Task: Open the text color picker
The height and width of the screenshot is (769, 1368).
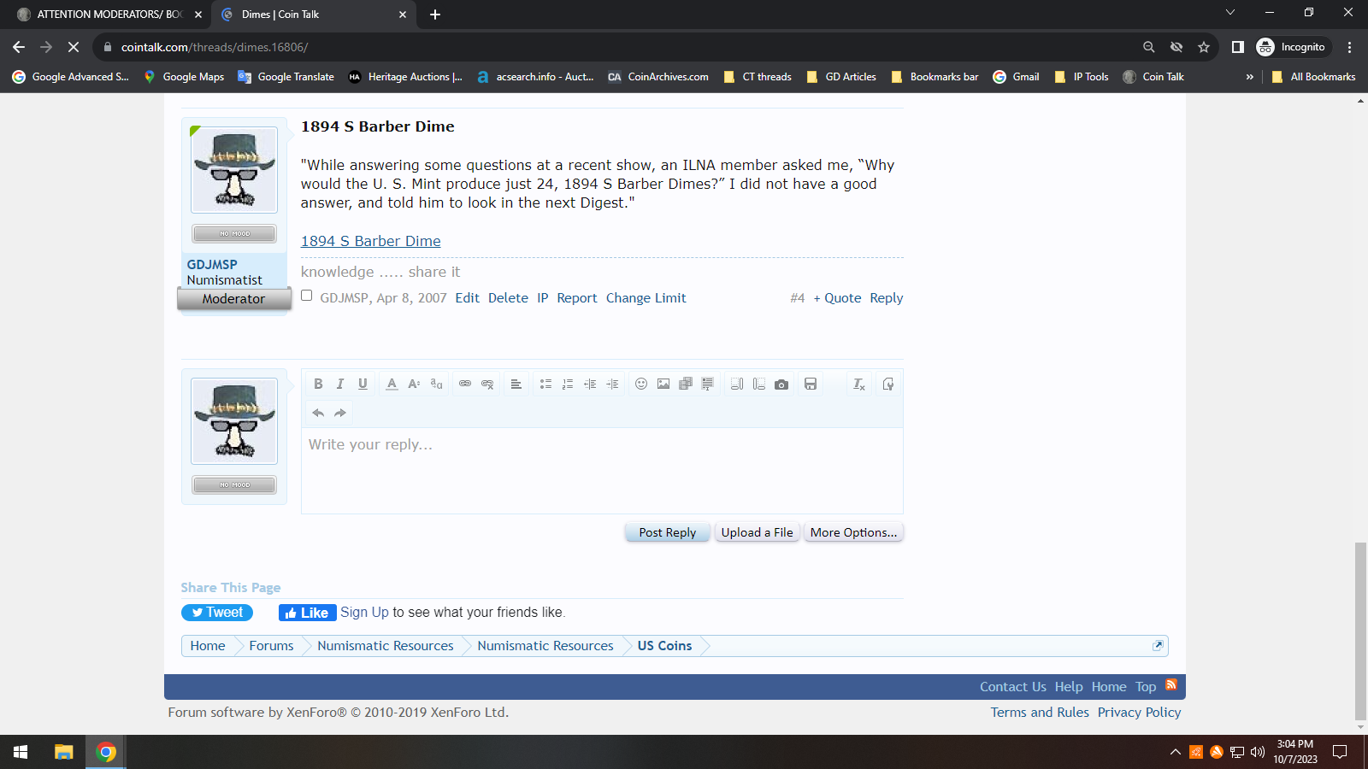Action: (392, 384)
